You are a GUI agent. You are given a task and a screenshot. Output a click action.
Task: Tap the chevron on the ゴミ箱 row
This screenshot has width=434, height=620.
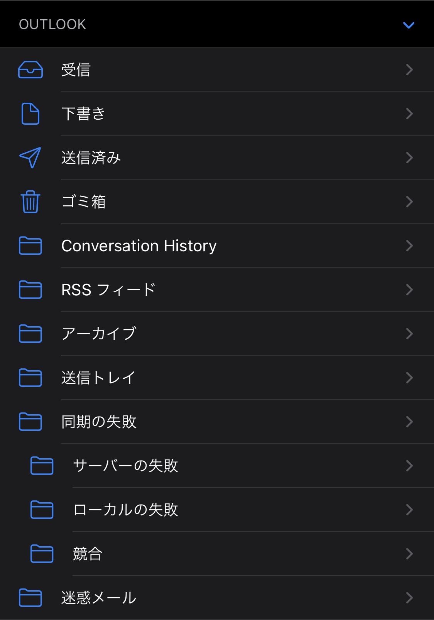[409, 202]
